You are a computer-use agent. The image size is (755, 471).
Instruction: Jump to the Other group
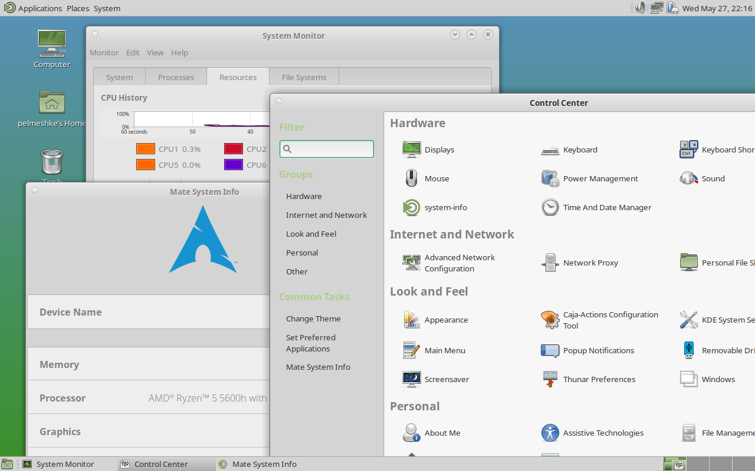(x=297, y=271)
